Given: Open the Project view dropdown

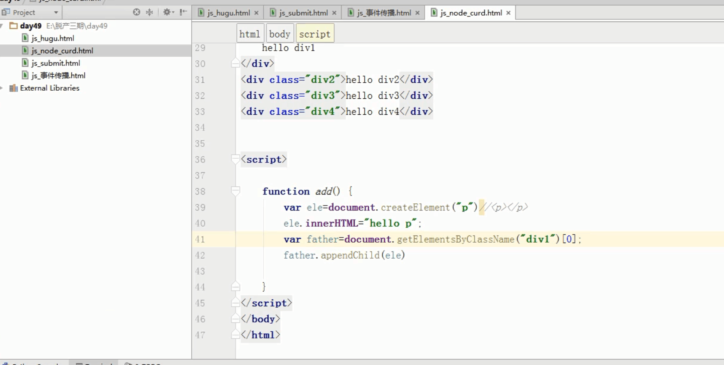Looking at the screenshot, I should (56, 12).
